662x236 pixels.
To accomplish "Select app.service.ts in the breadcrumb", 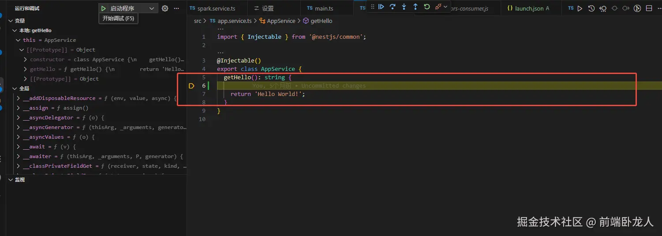I will (x=235, y=21).
